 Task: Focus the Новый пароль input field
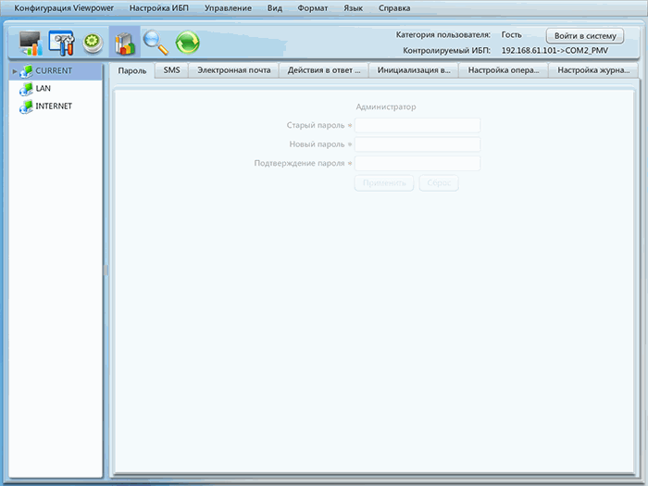pyautogui.click(x=417, y=144)
